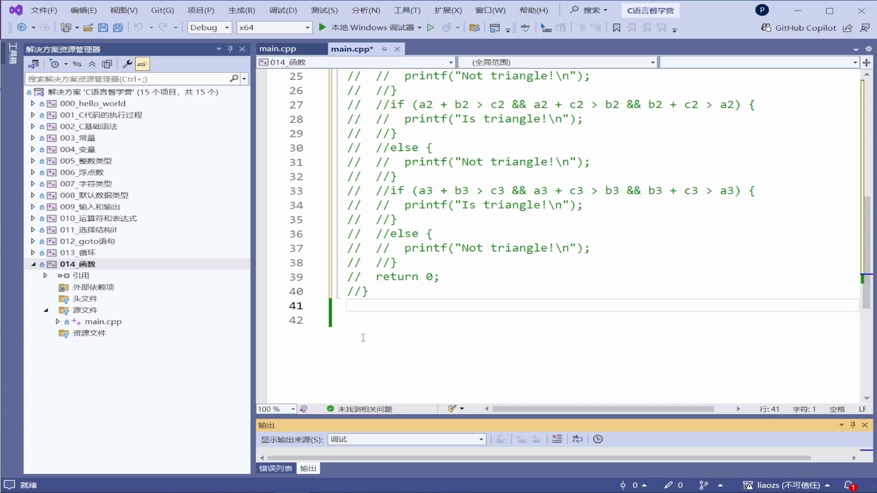This screenshot has height=493, width=877.
Task: Click the Properties wrench icon in Solution Explorer
Action: [x=127, y=64]
